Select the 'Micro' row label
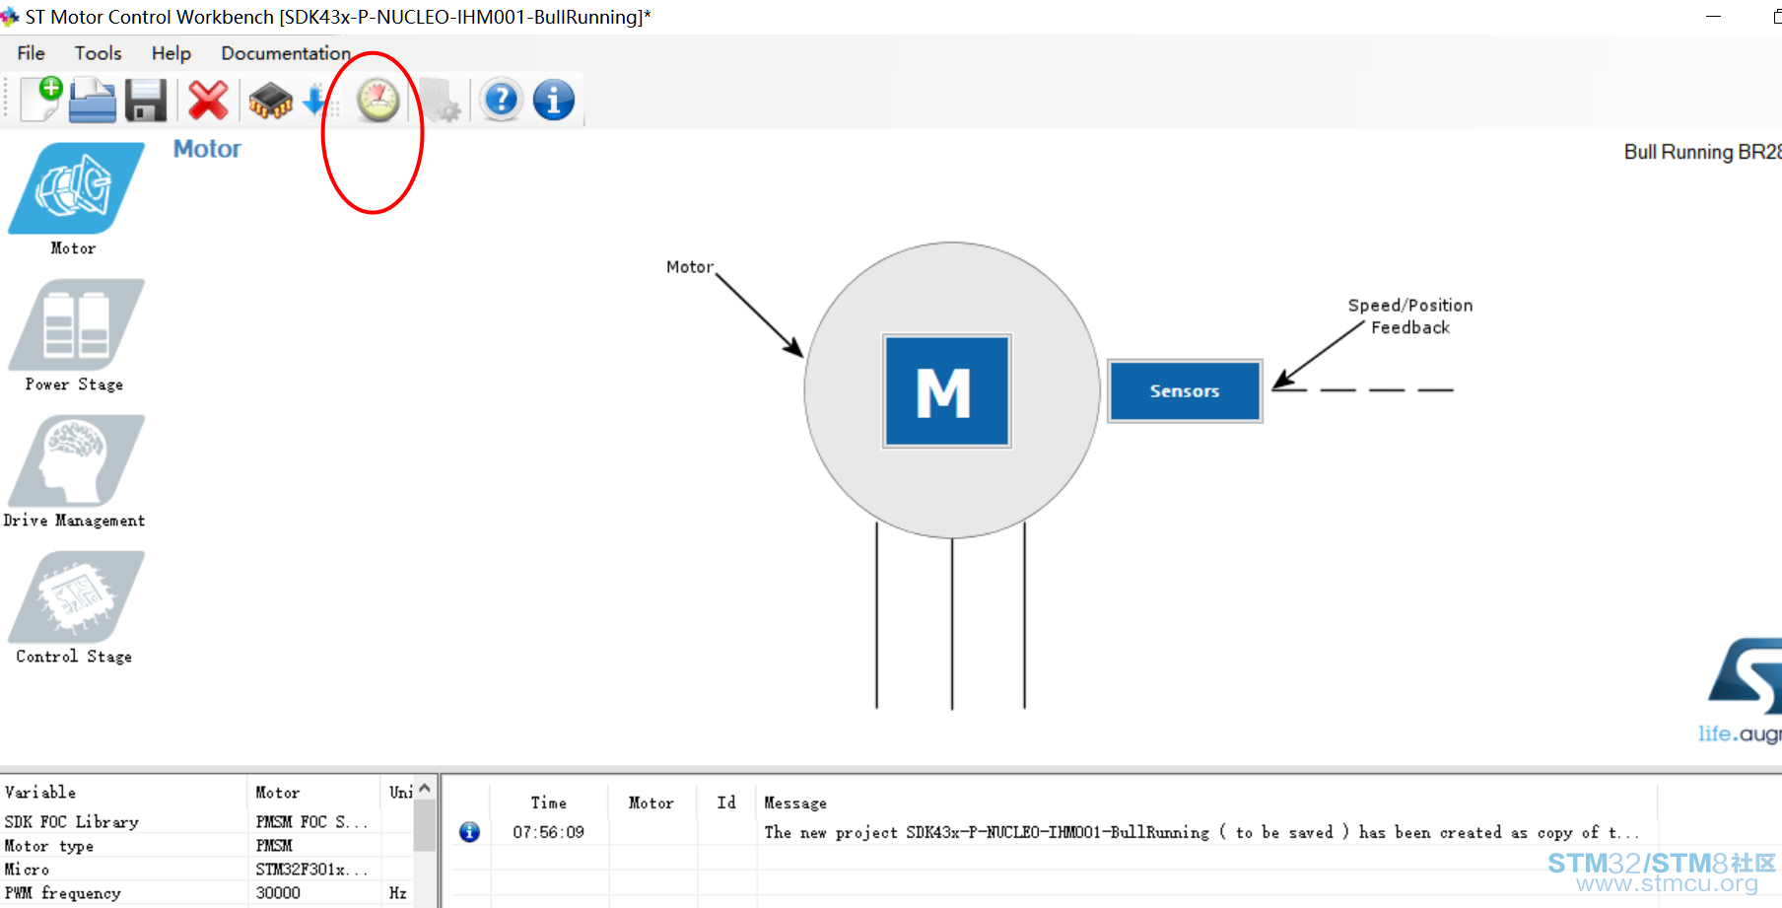 [x=27, y=870]
